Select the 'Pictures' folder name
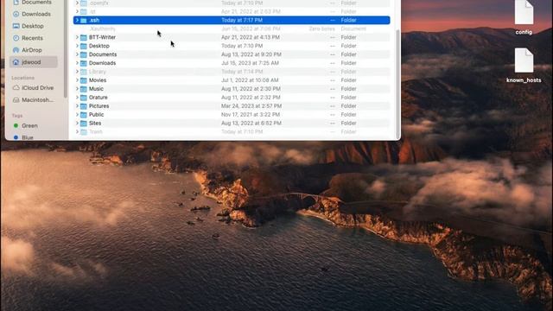The width and height of the screenshot is (553, 311). [99, 105]
